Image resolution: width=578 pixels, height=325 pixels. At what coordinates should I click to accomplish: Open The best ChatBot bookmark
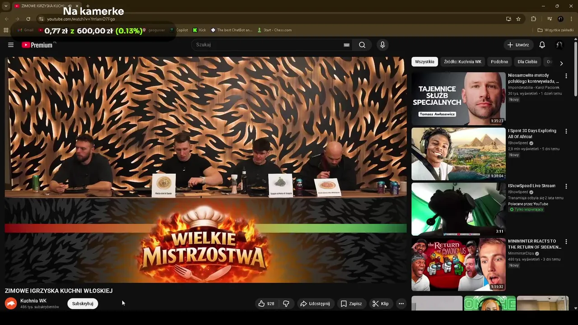(x=231, y=30)
